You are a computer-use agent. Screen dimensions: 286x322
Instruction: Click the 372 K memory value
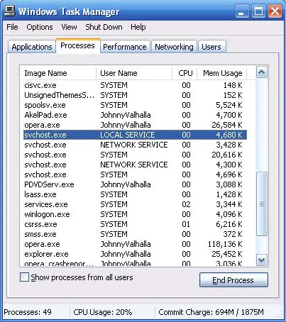point(233,234)
